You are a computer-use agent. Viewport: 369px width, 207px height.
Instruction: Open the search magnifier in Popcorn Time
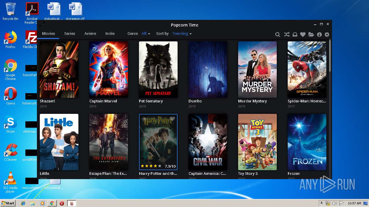278,34
